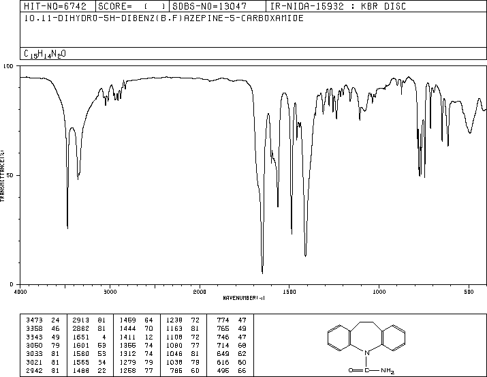Viewport: 487px width, 377px height.
Task: Click the peak table entry 649
Action: coord(223,354)
